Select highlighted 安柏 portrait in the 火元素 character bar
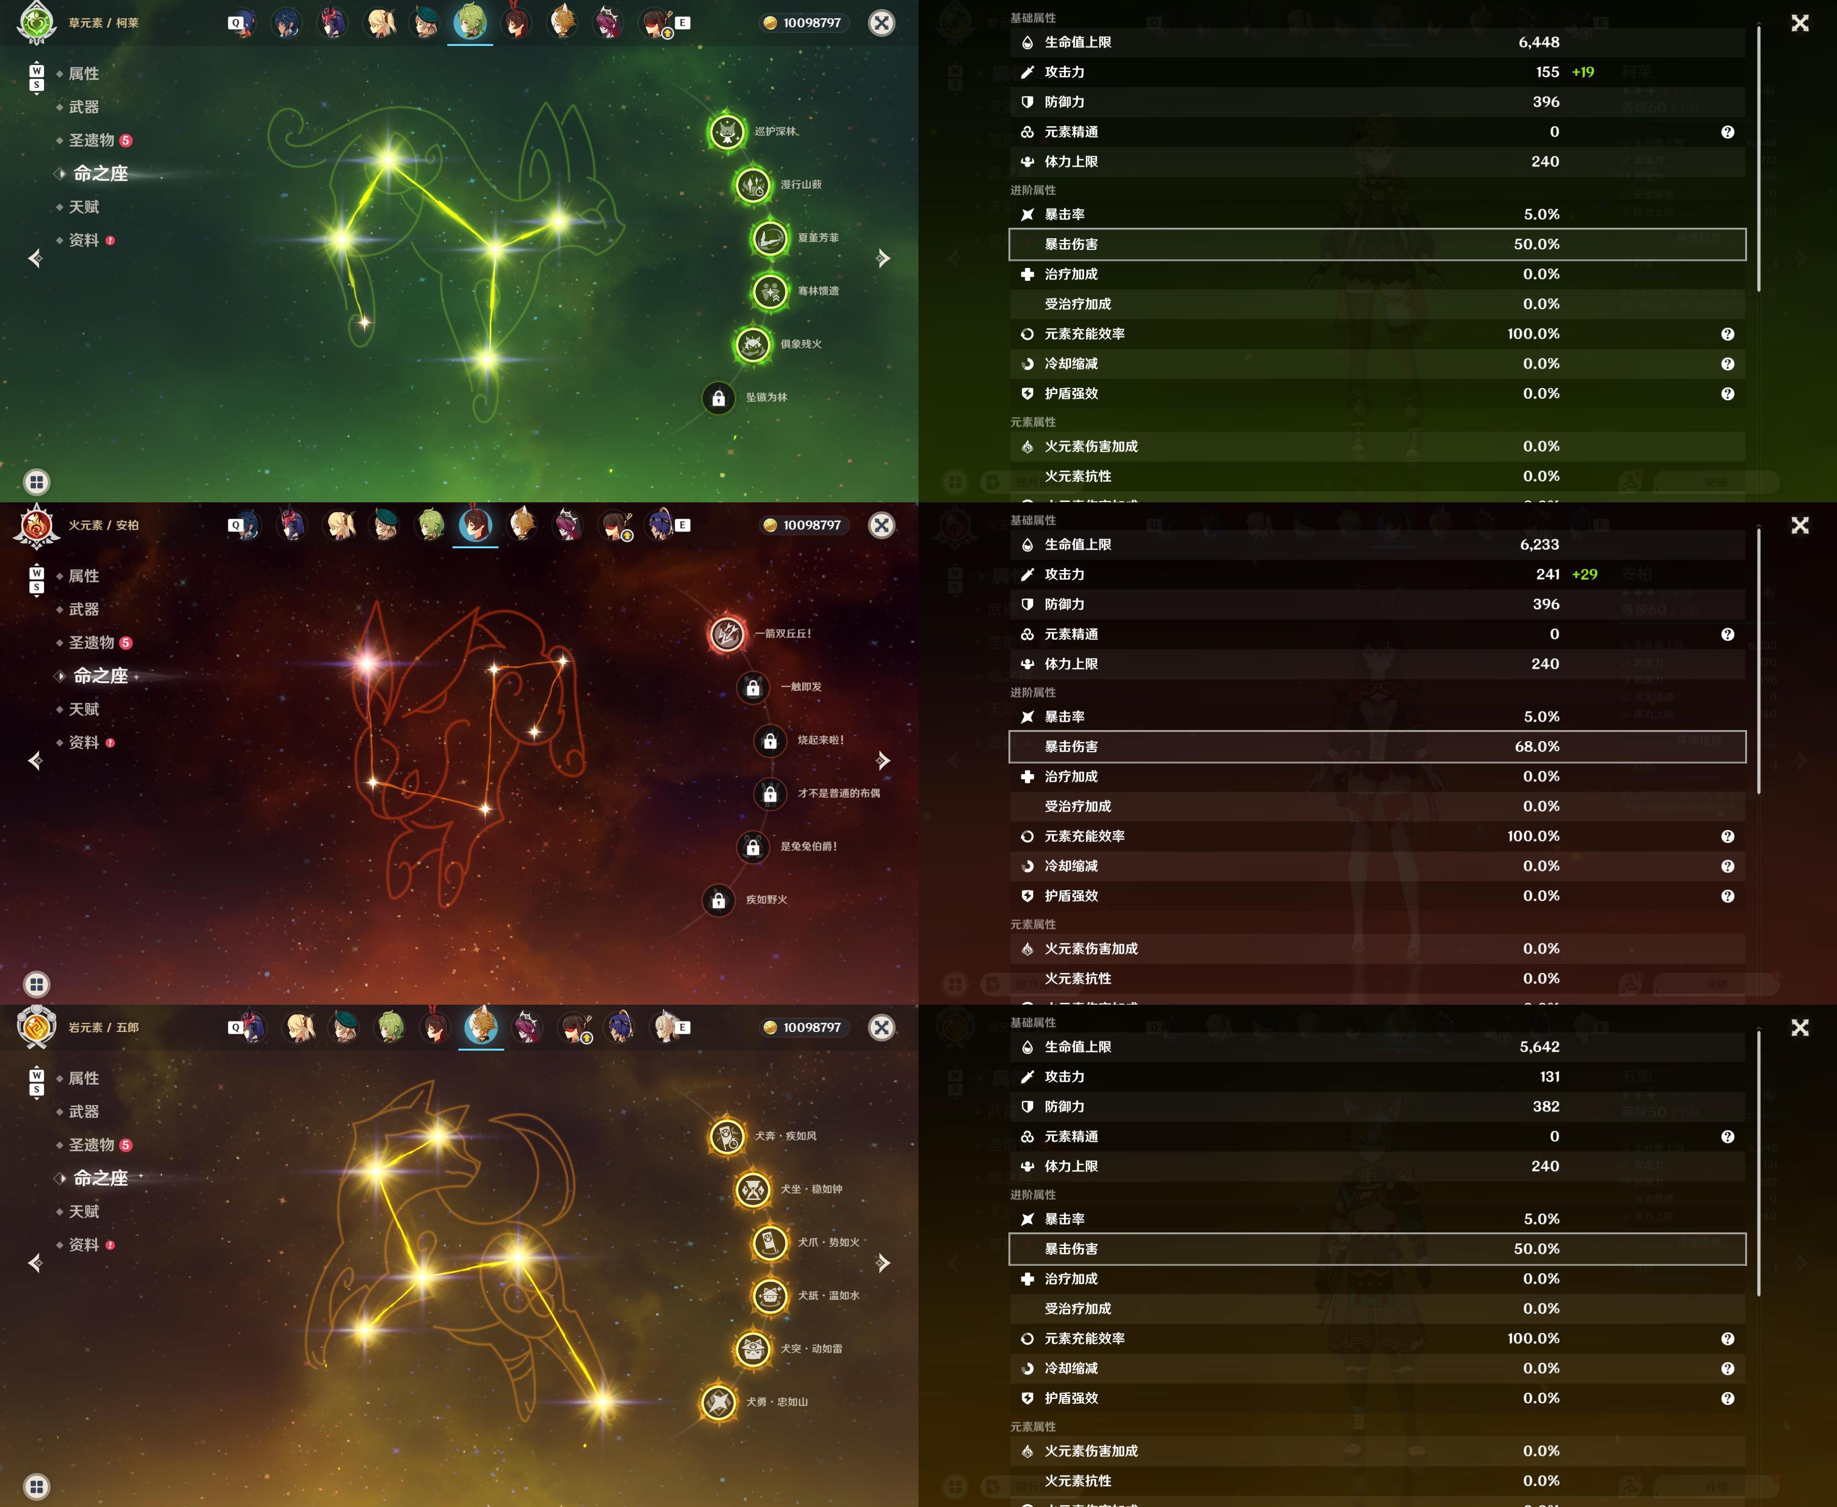 pos(476,525)
